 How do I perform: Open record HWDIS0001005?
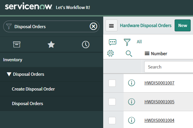(x=159, y=102)
